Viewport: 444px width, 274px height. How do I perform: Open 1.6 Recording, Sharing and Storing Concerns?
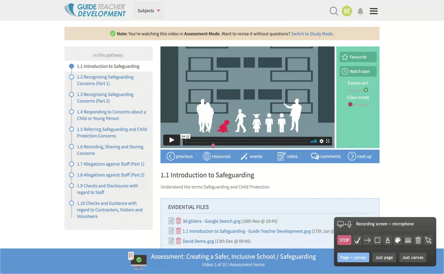(x=110, y=150)
